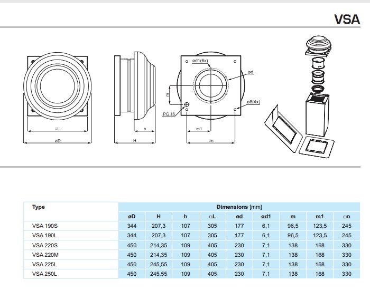Screen dimensions: 370x290
Task: Click the 'm1' dimension label in drawing
Action: coord(199,129)
